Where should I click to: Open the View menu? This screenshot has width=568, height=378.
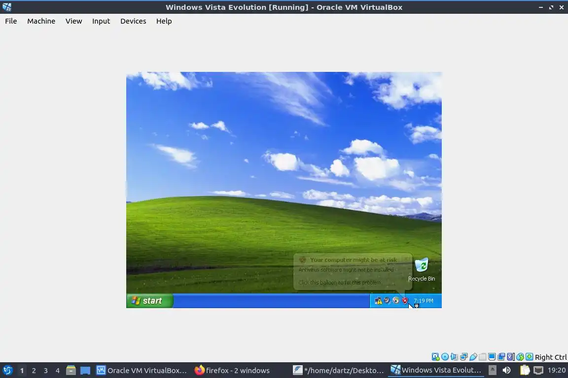[73, 21]
